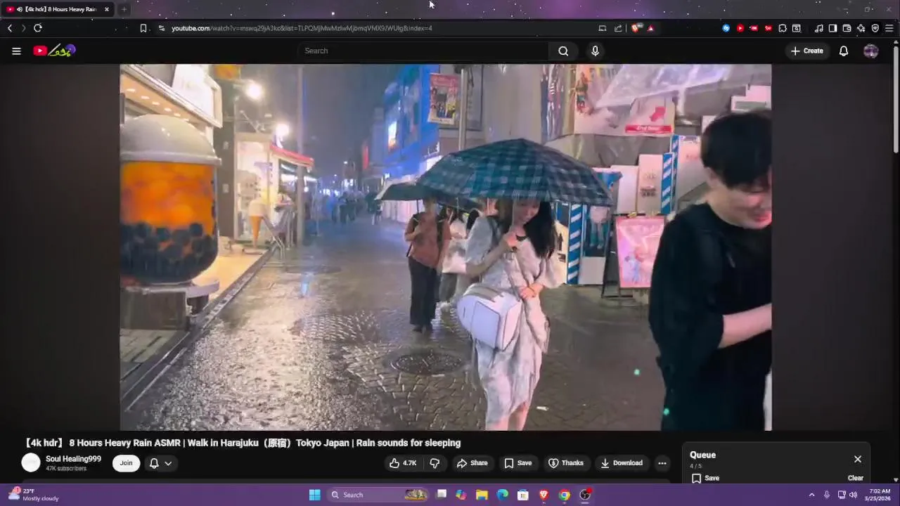Open the notification bell dropdown for the channel
The width and height of the screenshot is (900, 506).
(x=160, y=463)
